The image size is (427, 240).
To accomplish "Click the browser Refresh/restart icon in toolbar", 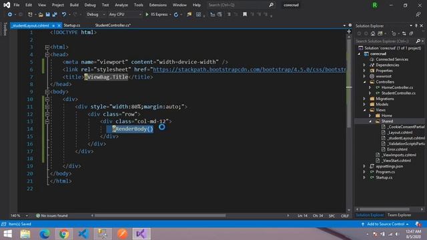I will coord(176,15).
